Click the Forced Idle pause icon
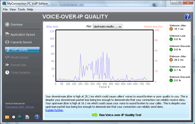 click(x=7, y=65)
